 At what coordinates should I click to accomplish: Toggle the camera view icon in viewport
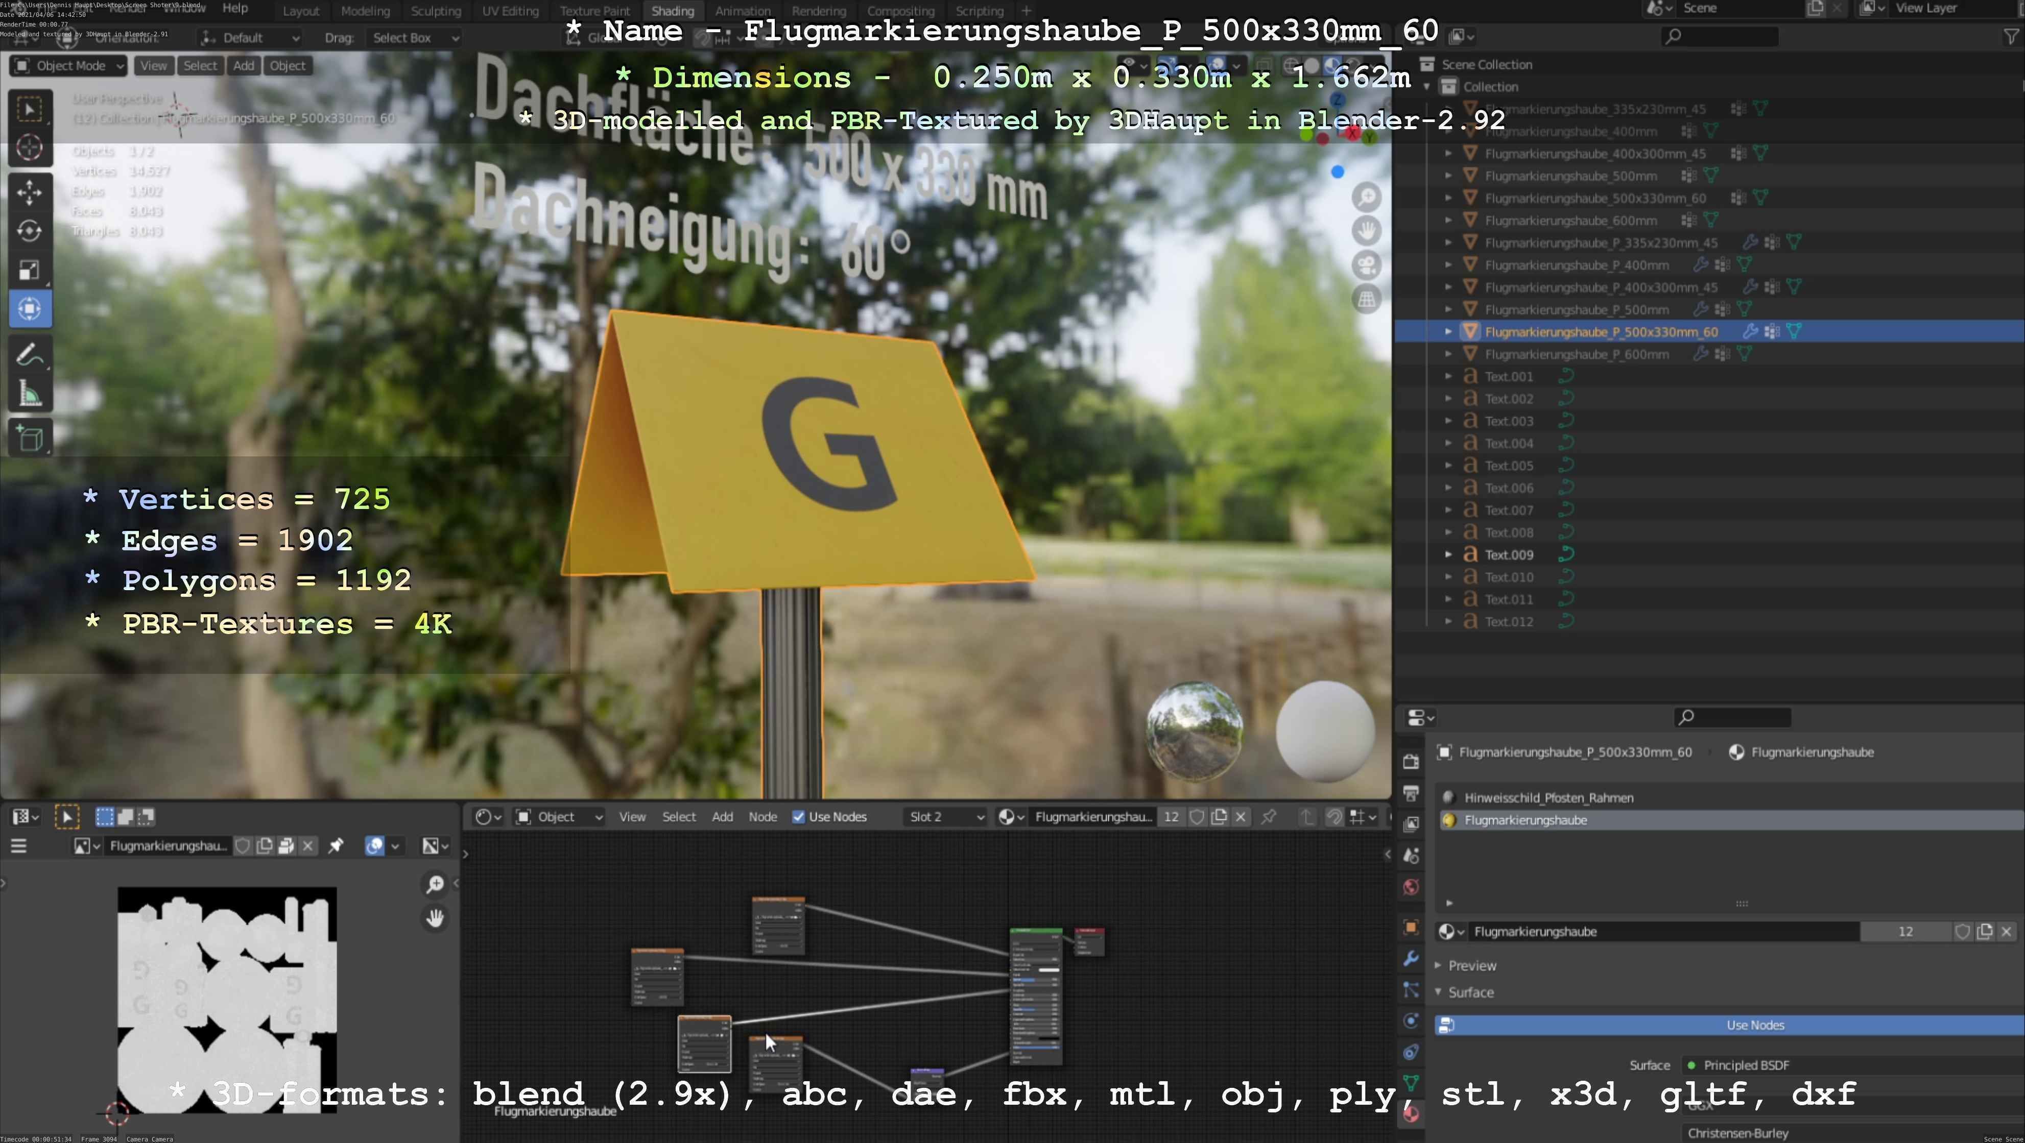[x=1367, y=265]
